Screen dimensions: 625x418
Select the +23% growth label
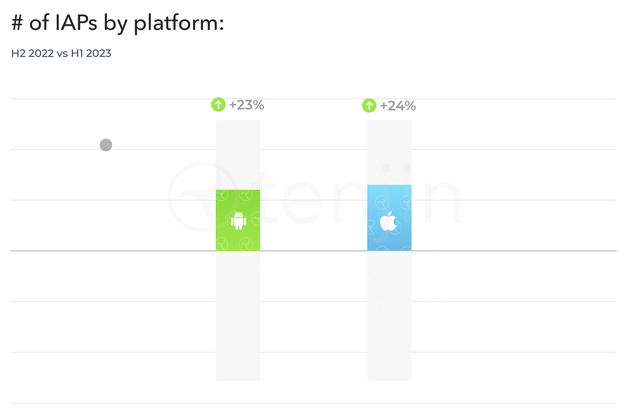246,105
